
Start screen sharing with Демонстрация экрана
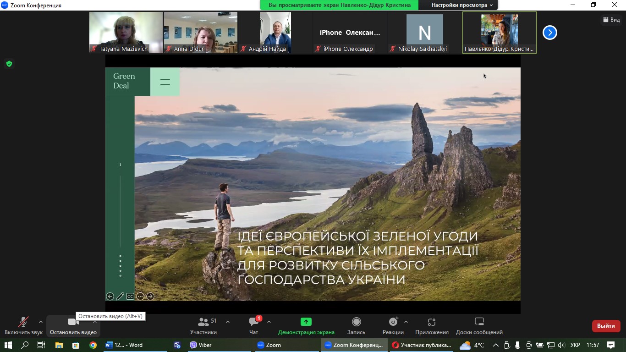(x=306, y=326)
